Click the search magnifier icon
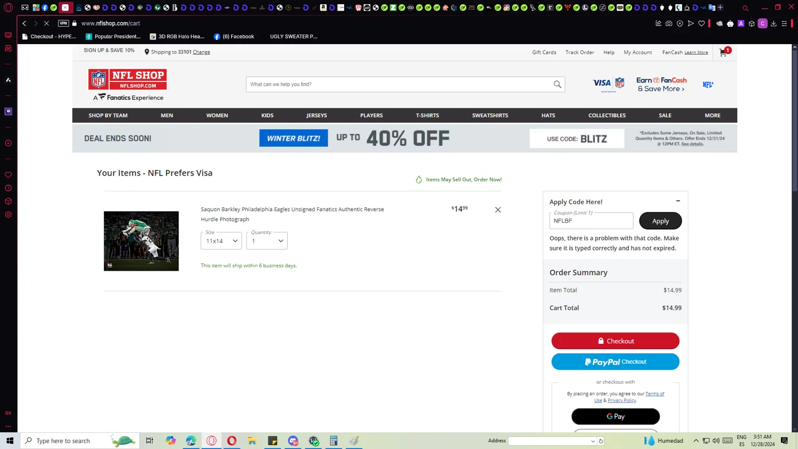 click(x=557, y=84)
